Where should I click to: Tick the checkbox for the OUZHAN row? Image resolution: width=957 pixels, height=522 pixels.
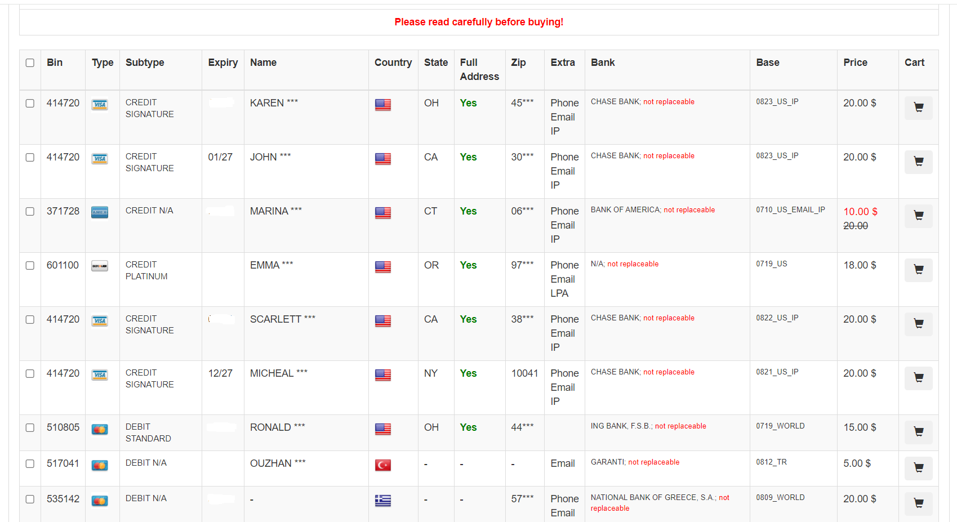tap(30, 464)
